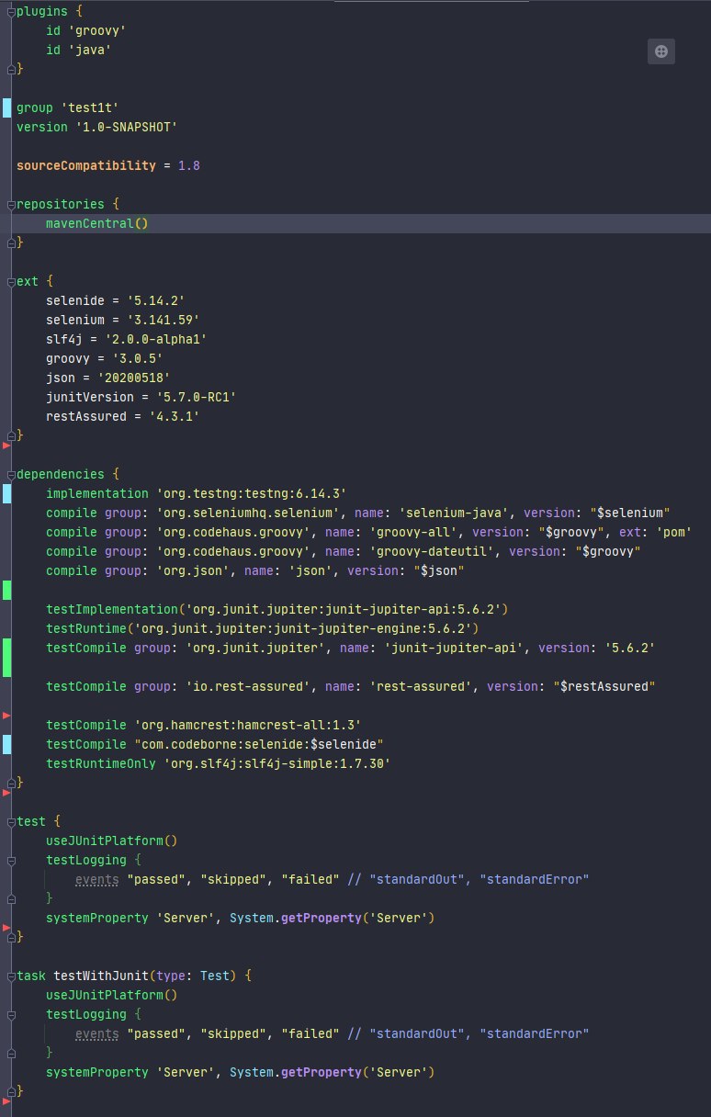Fold testLogging inside testWithJunit task
This screenshot has width=711, height=1117.
pos(10,1014)
